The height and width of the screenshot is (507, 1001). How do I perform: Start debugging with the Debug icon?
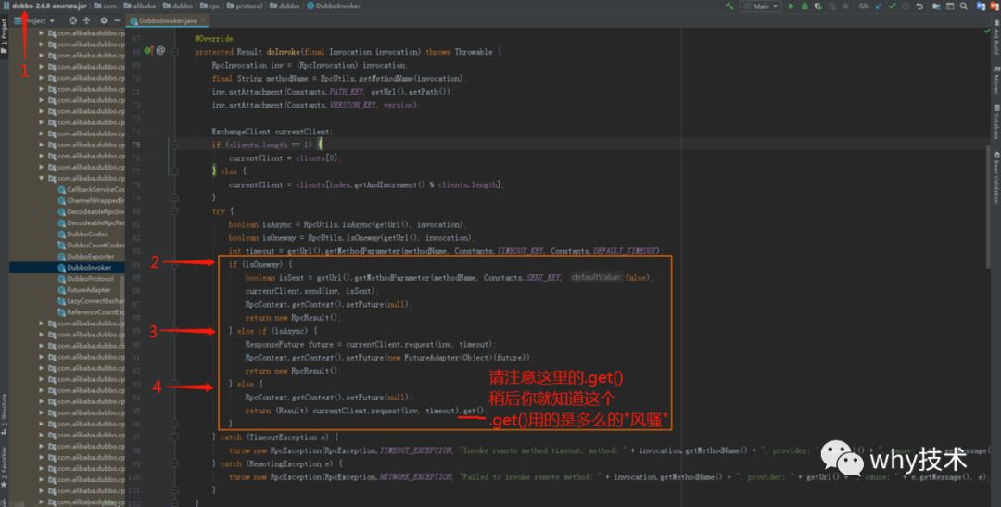(805, 6)
